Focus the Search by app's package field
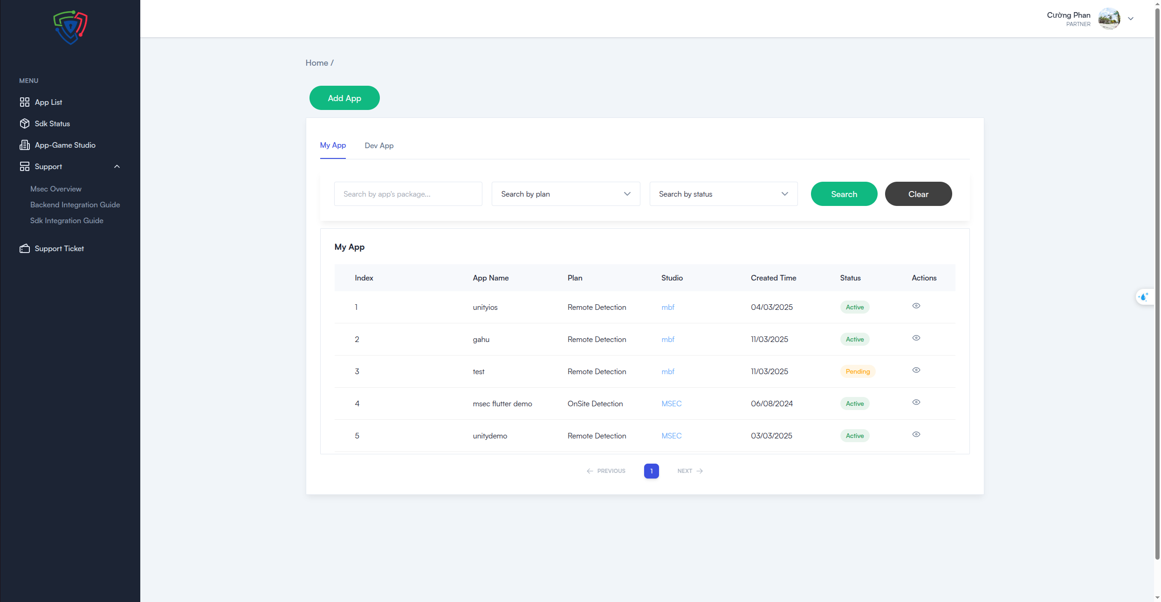Screen dimensions: 1161x602 [408, 194]
